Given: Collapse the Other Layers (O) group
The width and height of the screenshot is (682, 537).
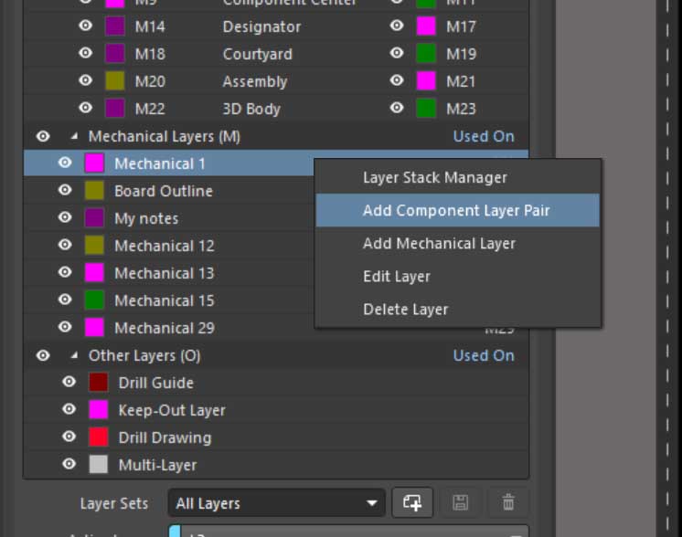Looking at the screenshot, I should pyautogui.click(x=74, y=355).
